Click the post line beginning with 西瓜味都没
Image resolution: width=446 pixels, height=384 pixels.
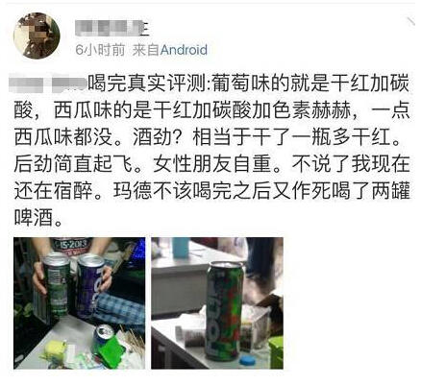pos(207,137)
